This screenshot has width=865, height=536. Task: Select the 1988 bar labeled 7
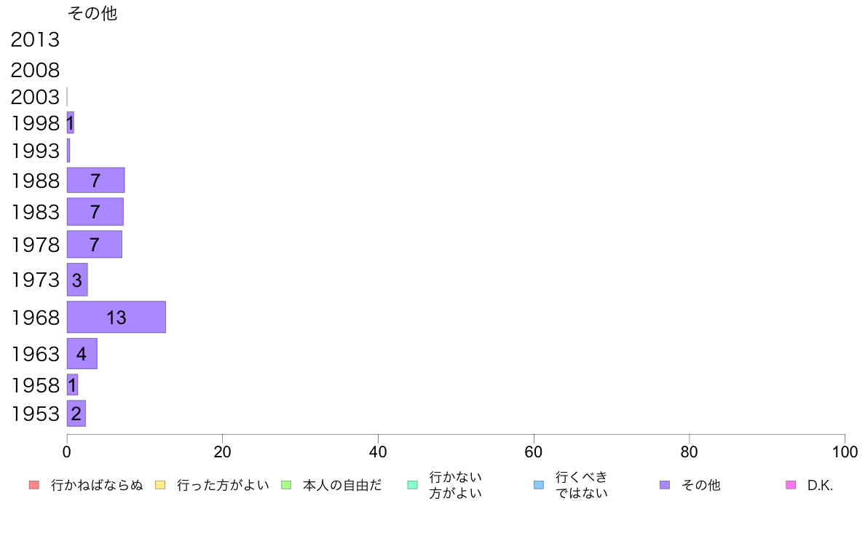[95, 180]
